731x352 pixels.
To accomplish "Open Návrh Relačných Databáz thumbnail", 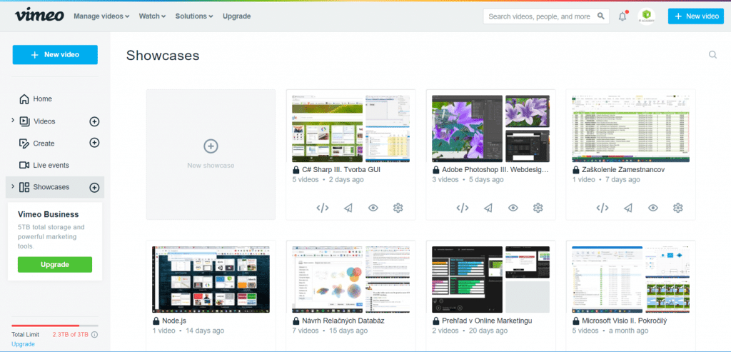I will [x=351, y=279].
